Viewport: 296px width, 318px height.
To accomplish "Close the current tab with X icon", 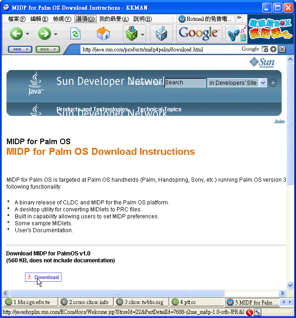I will pos(282,49).
